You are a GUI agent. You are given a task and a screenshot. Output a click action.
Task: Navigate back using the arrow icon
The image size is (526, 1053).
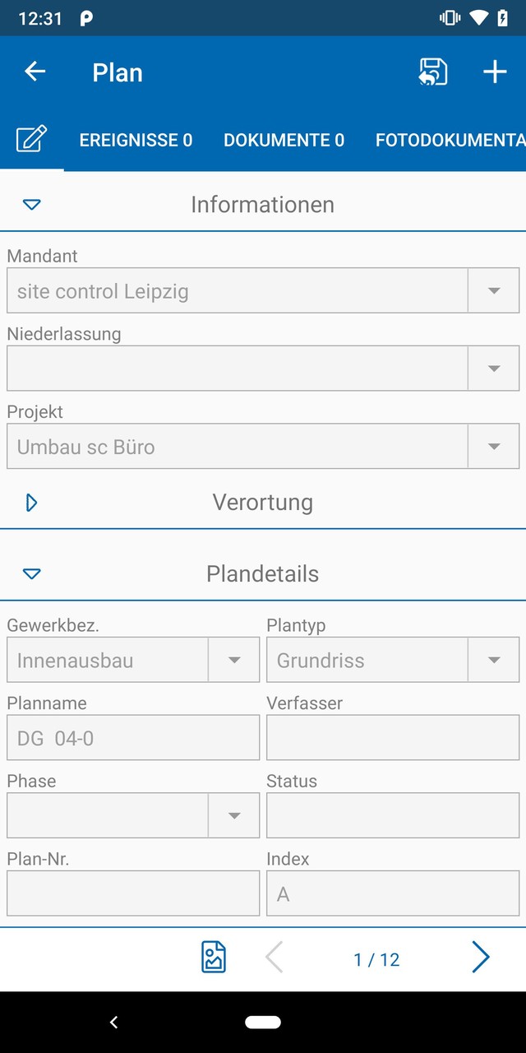(x=35, y=72)
